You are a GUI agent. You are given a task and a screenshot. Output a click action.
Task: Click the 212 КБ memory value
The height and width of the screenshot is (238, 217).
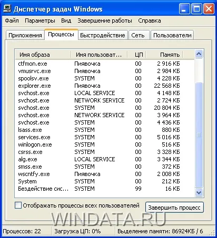171,181
